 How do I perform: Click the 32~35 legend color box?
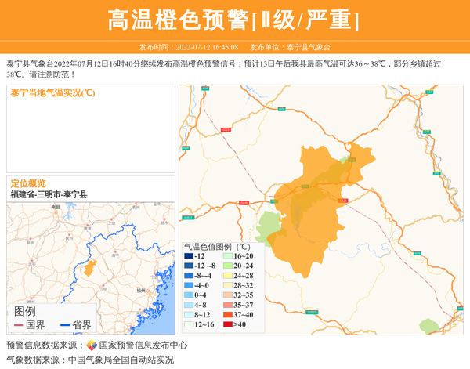pos(227,295)
